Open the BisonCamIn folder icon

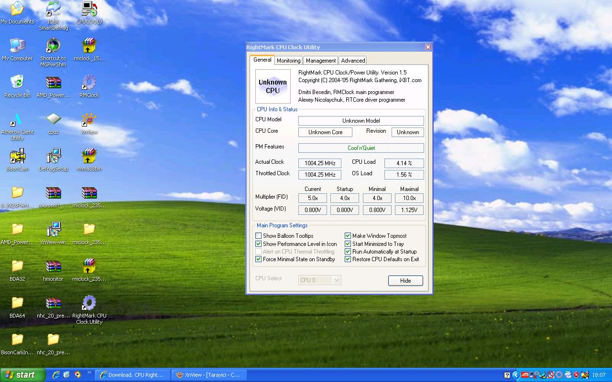pos(17,344)
